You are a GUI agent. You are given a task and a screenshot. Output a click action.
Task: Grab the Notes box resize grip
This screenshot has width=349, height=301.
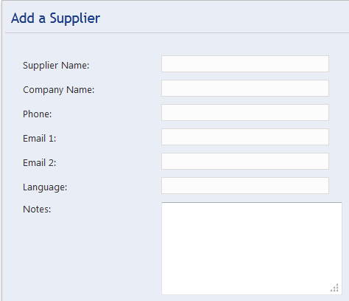[x=335, y=288]
